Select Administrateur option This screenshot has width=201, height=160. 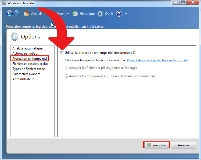23,79
